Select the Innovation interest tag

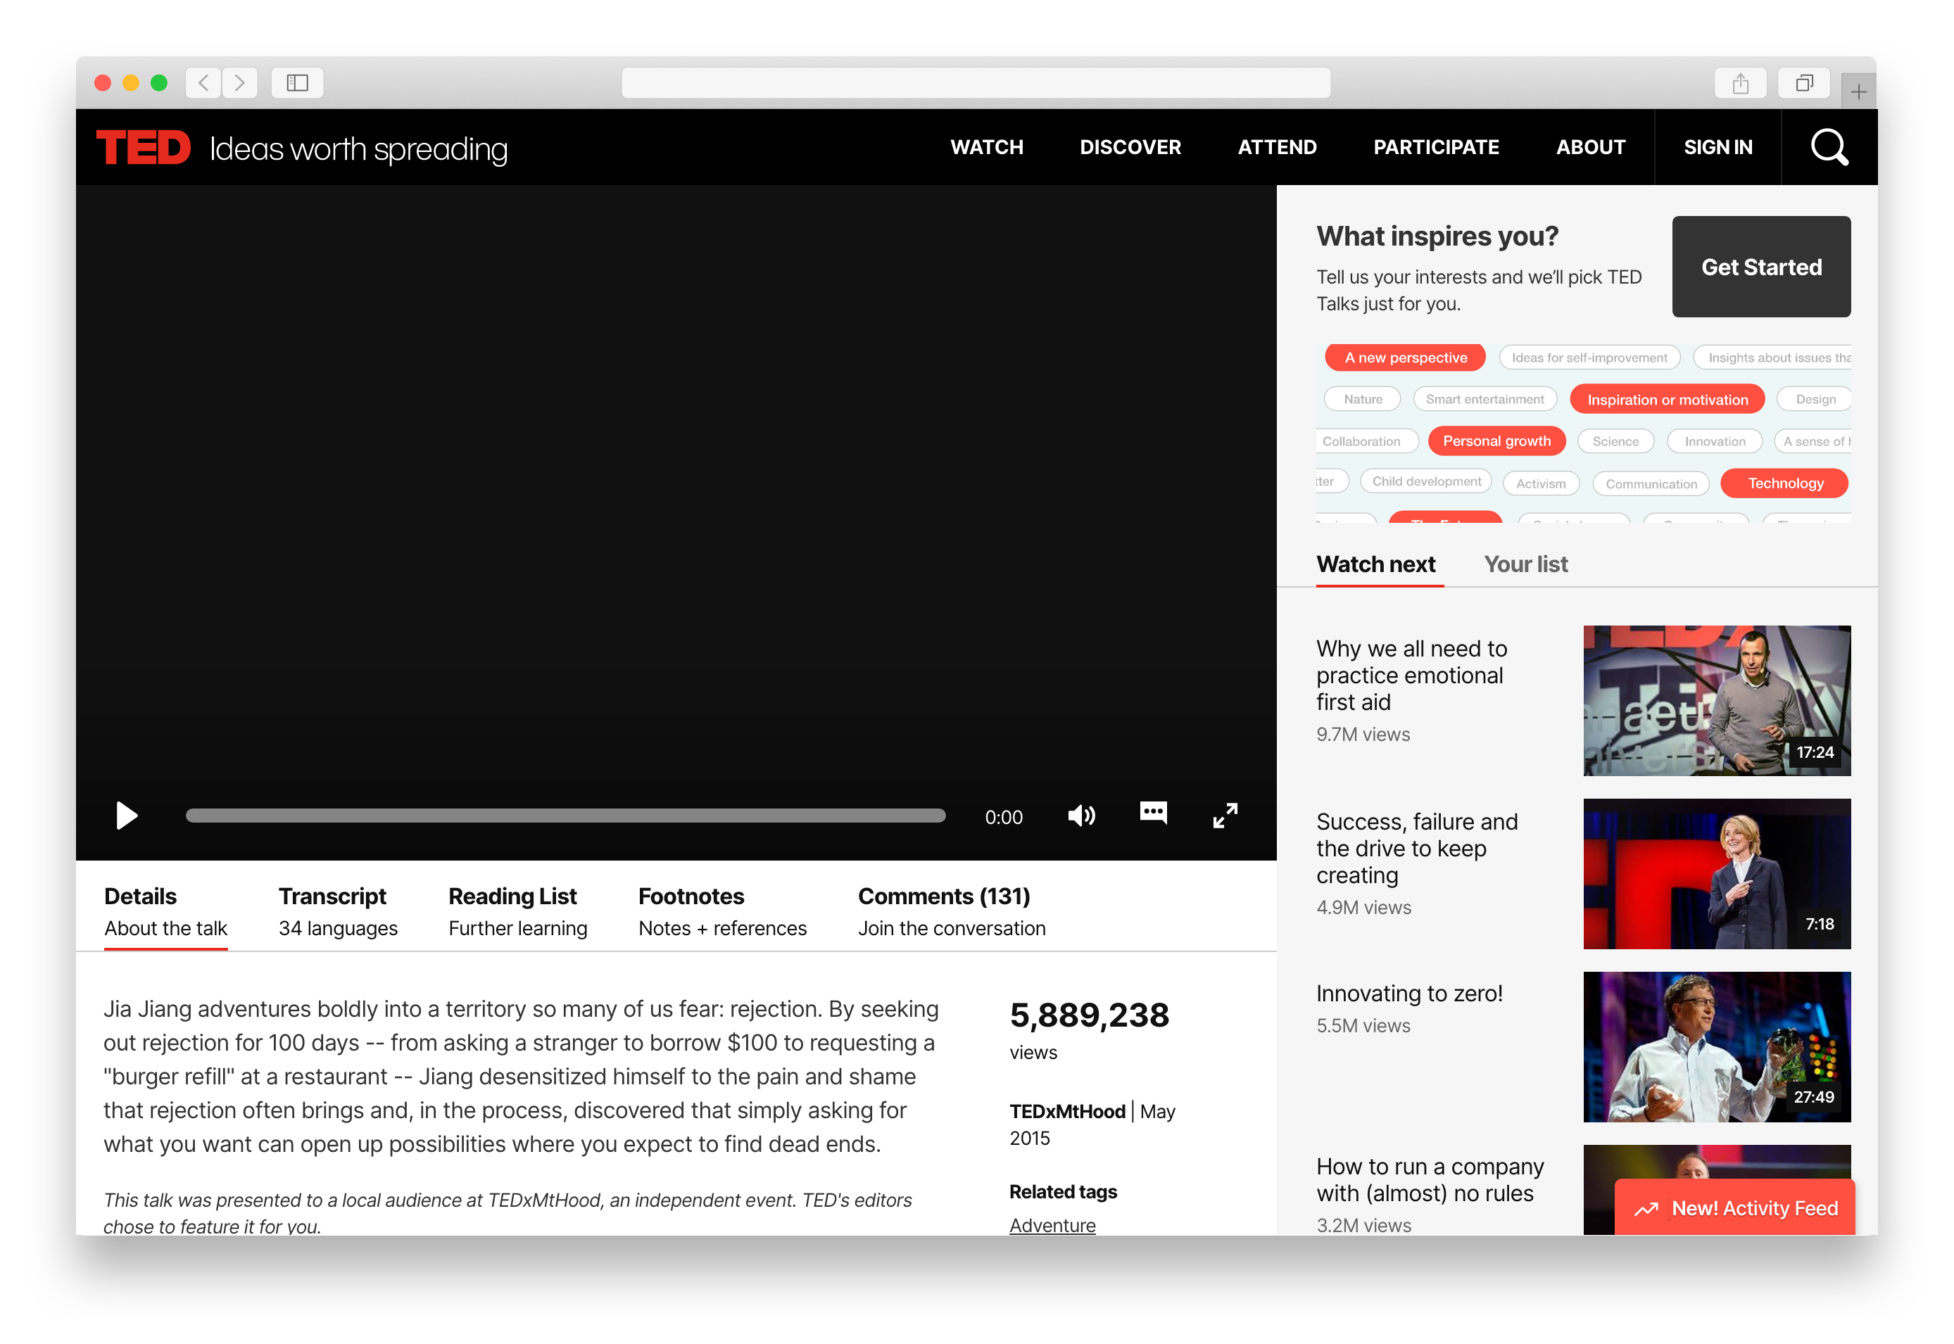pyautogui.click(x=1714, y=441)
